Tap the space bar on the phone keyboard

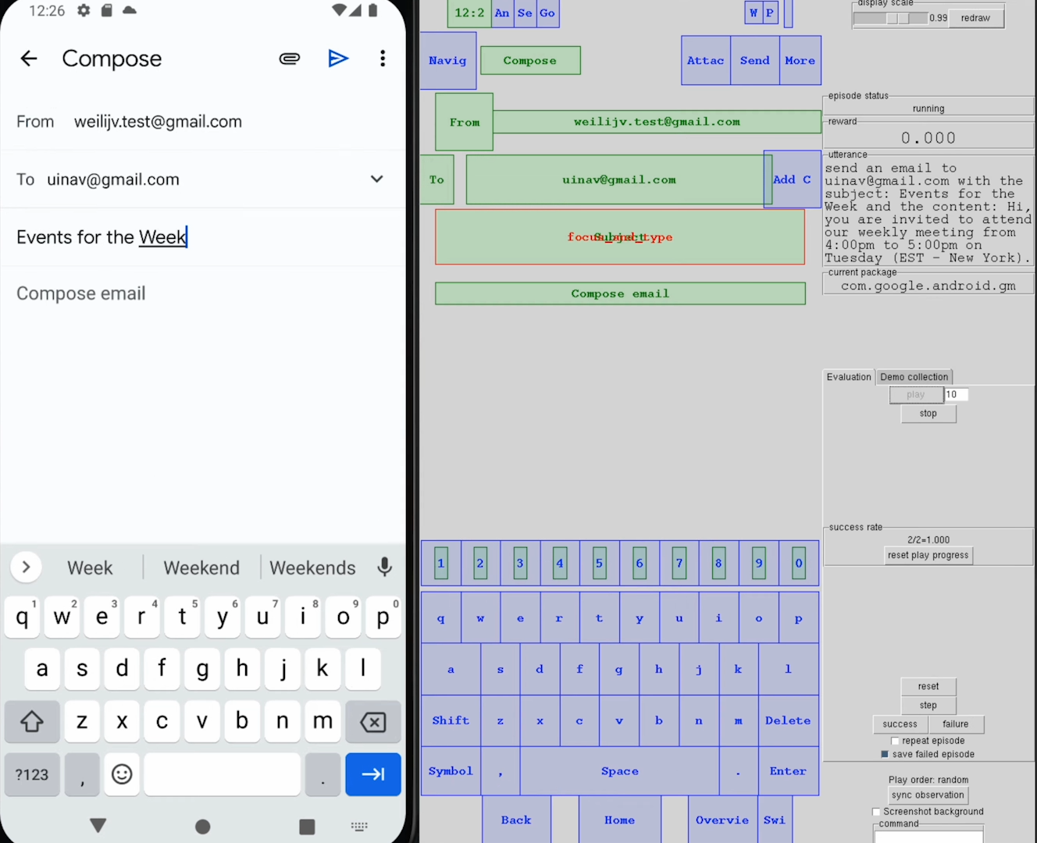click(x=223, y=774)
